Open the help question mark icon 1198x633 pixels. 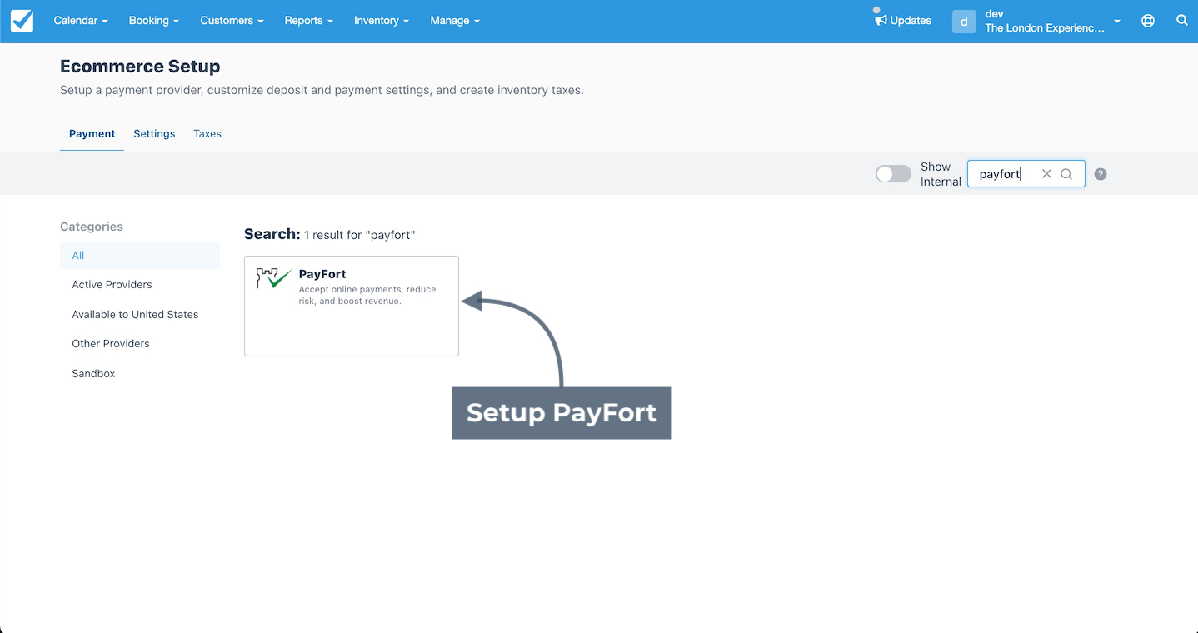click(x=1101, y=174)
